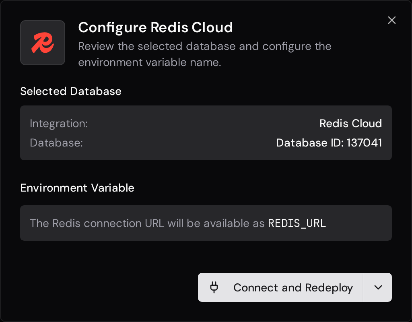Click the REDIS_URL variable name
Image resolution: width=412 pixels, height=322 pixels.
pos(297,223)
